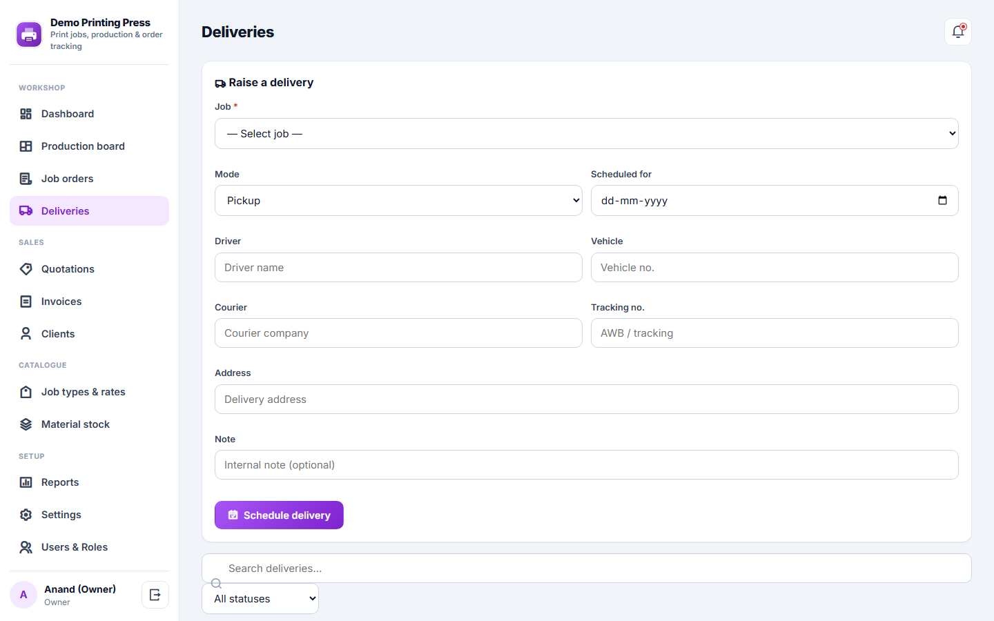Select Deliveries in the sidebar

click(89, 211)
